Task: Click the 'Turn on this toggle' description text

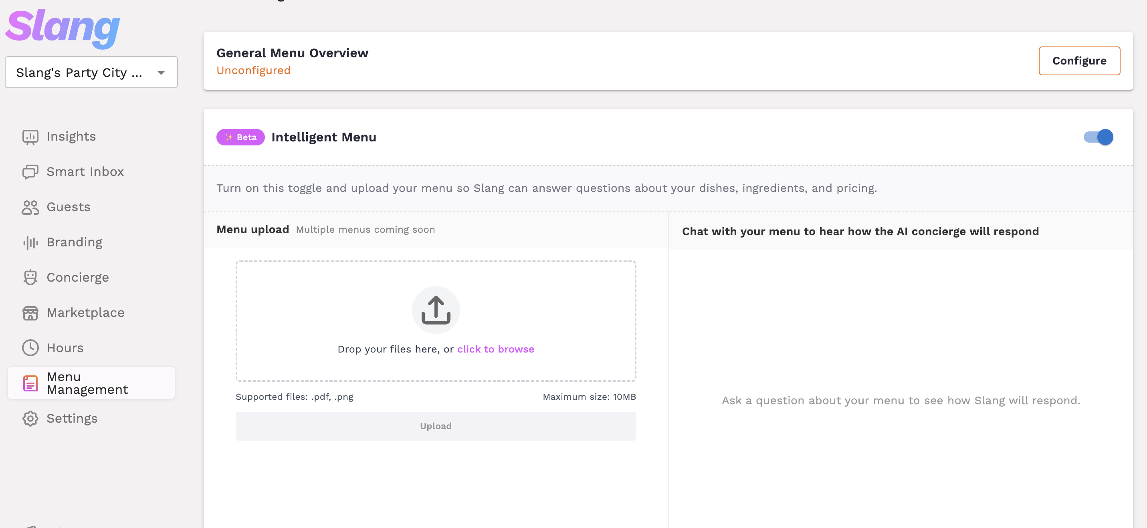Action: coord(547,188)
